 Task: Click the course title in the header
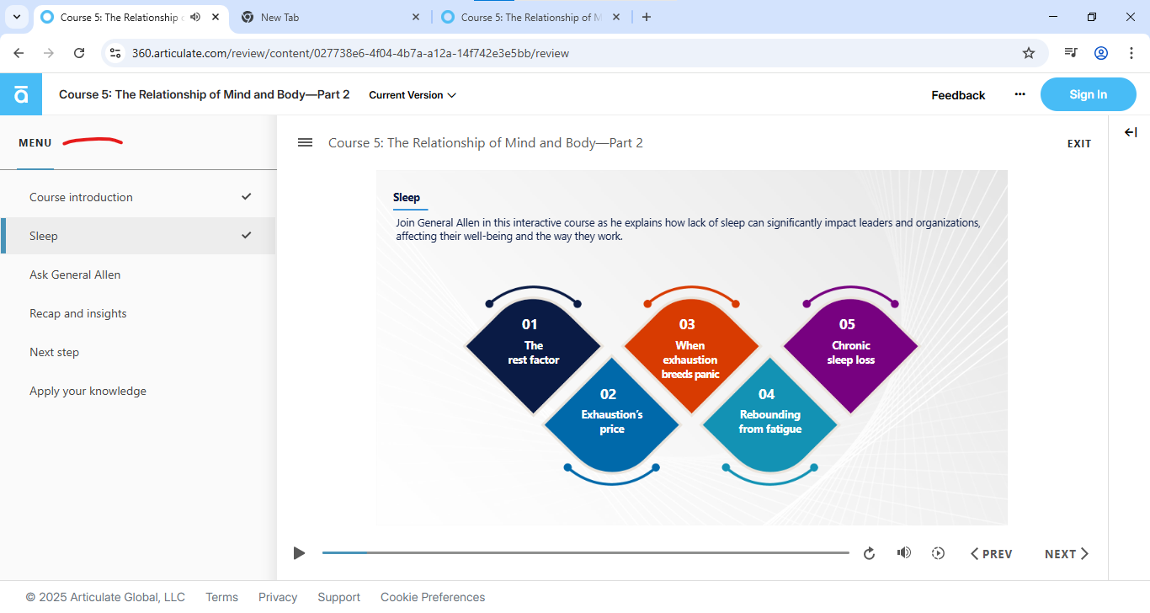click(205, 94)
